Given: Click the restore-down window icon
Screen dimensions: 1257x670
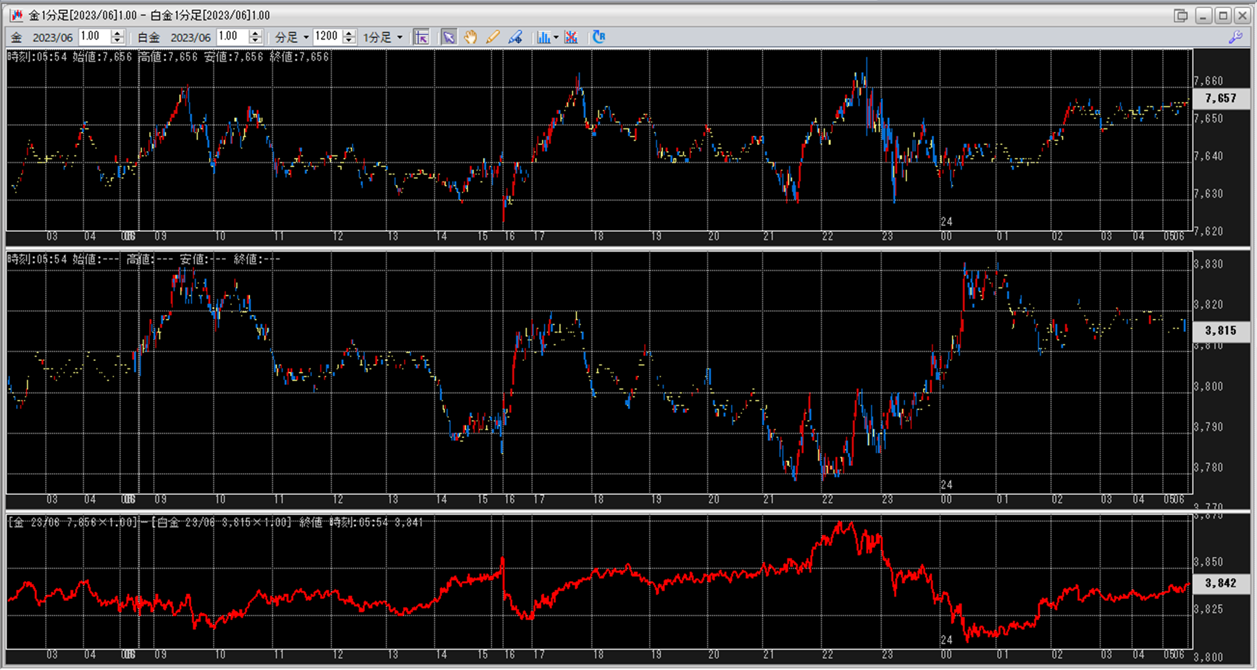Looking at the screenshot, I should click(x=1180, y=15).
